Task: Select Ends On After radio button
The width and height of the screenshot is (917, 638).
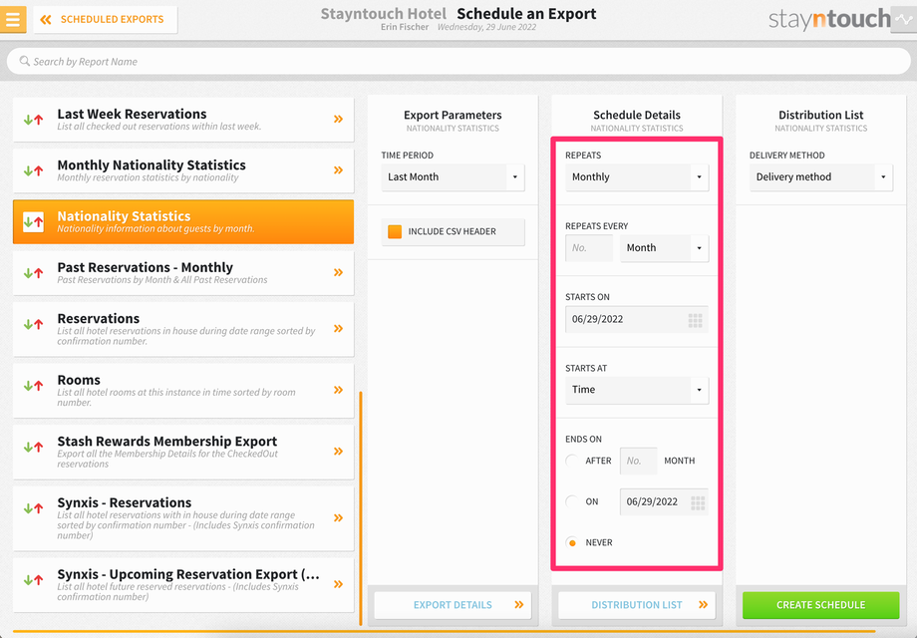Action: point(572,461)
